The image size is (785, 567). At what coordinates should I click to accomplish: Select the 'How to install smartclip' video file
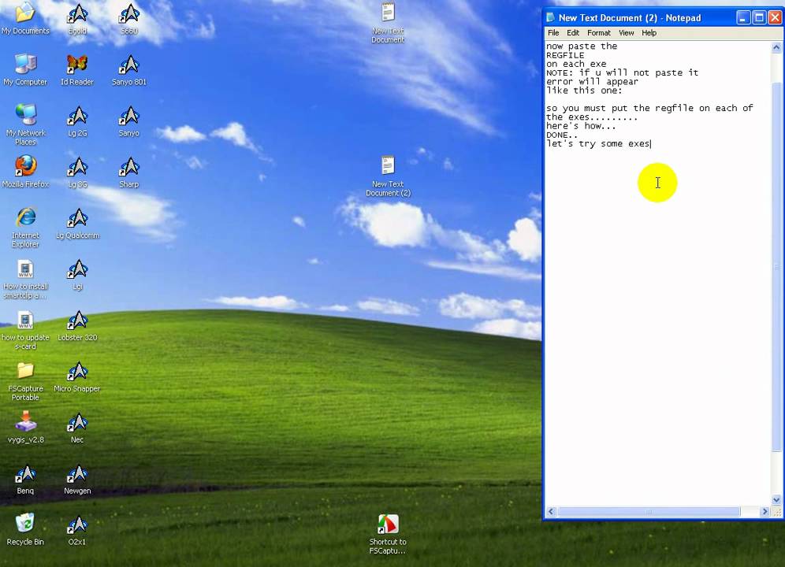tap(25, 279)
